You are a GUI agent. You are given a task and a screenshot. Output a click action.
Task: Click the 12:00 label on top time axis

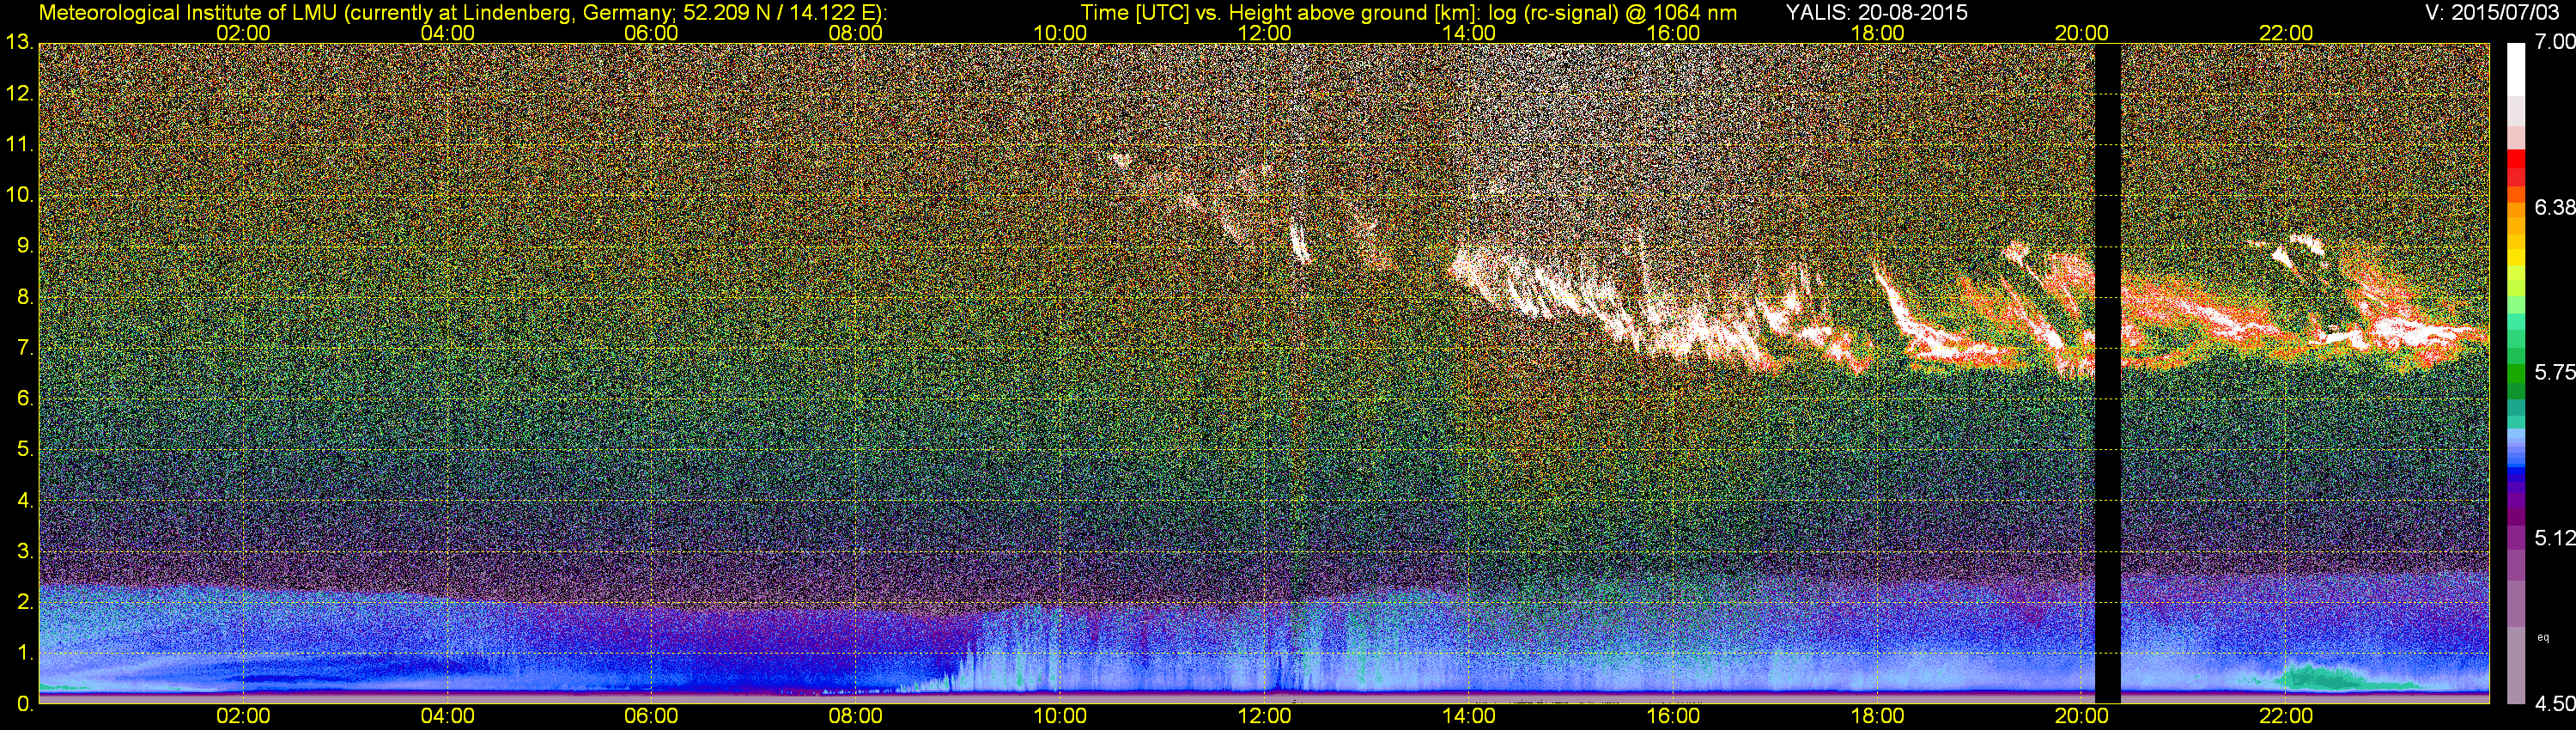(1264, 33)
